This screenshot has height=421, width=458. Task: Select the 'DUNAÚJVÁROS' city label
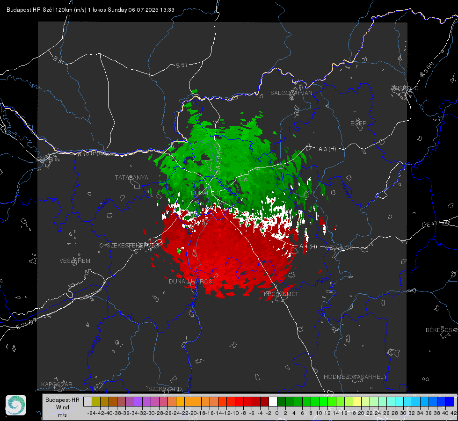[x=190, y=281]
